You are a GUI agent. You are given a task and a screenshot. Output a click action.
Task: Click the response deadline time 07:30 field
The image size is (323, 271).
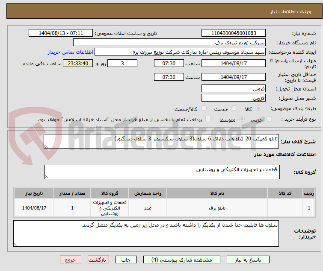(169, 63)
